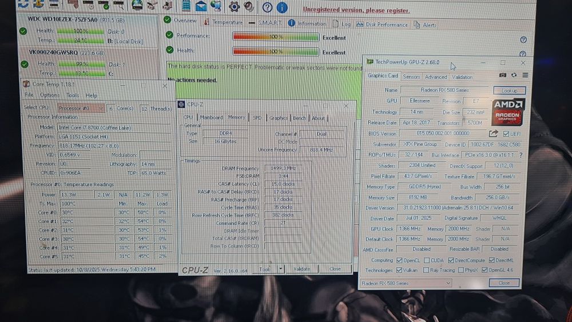Click the CPU-Z Validate button
The width and height of the screenshot is (572, 322).
coord(301,269)
